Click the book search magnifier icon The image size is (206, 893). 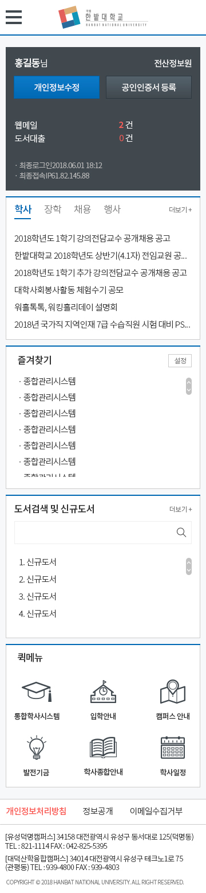click(181, 532)
